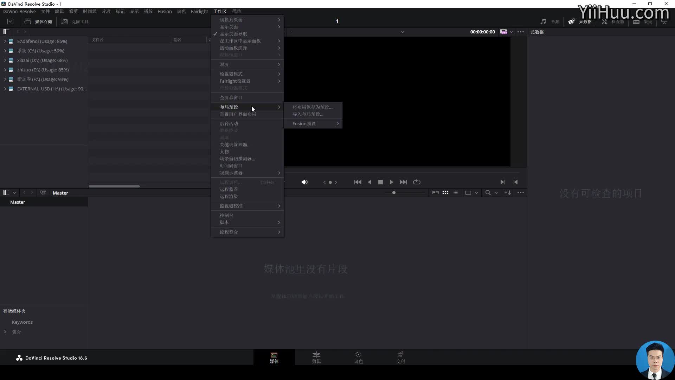Open DaVinci Resolve application menu
The image size is (675, 380).
pos(19,11)
